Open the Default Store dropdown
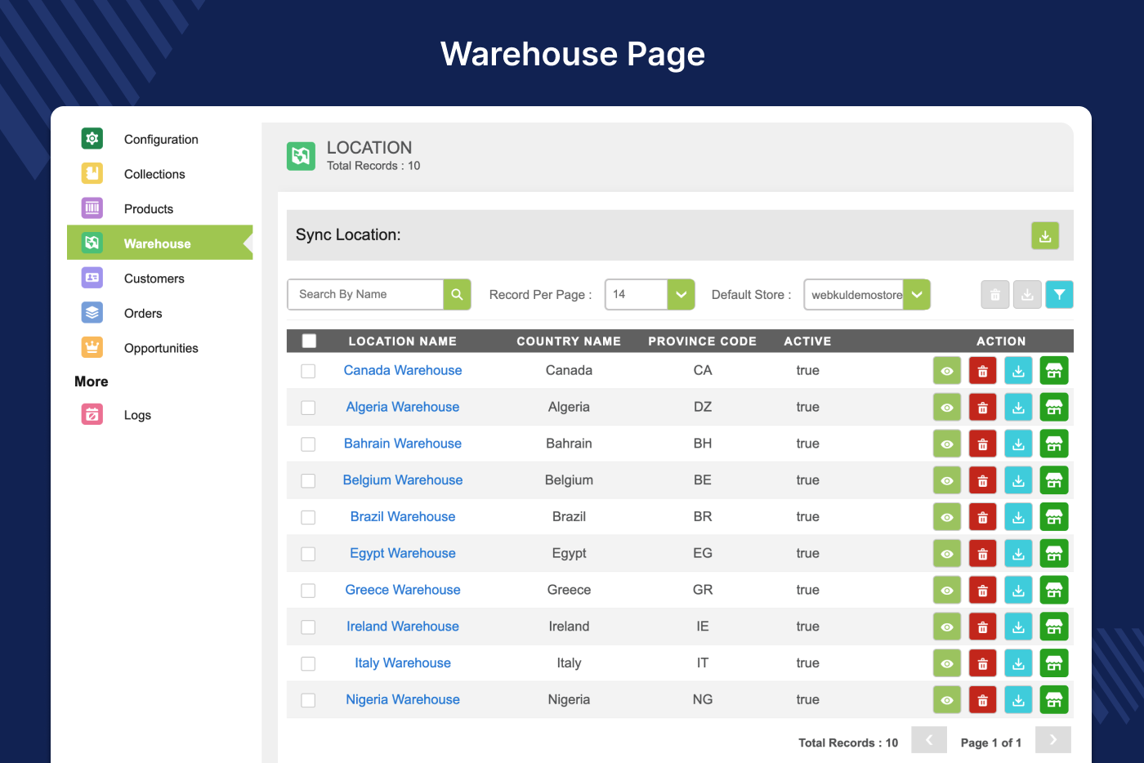 click(916, 294)
